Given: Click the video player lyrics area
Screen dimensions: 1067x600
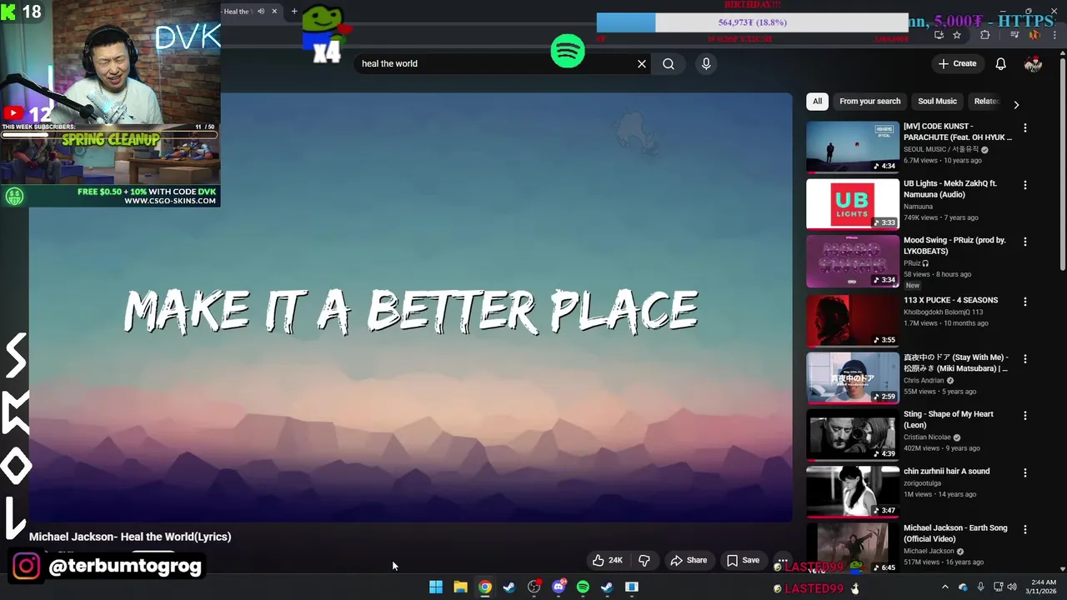Looking at the screenshot, I should 411,308.
